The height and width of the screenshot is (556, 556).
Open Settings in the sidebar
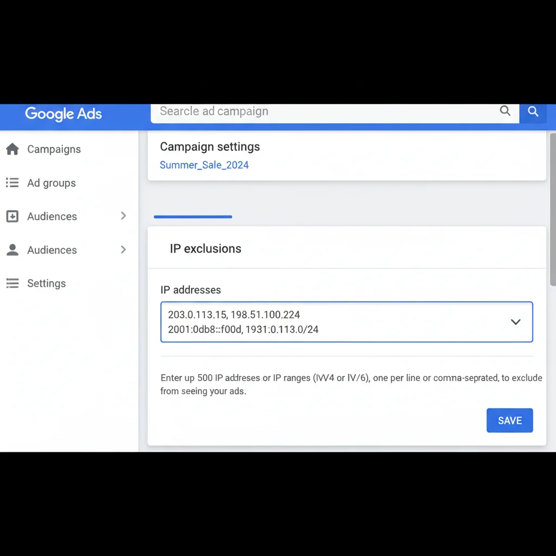pos(47,283)
